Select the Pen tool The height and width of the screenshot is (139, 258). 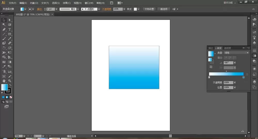[4, 29]
